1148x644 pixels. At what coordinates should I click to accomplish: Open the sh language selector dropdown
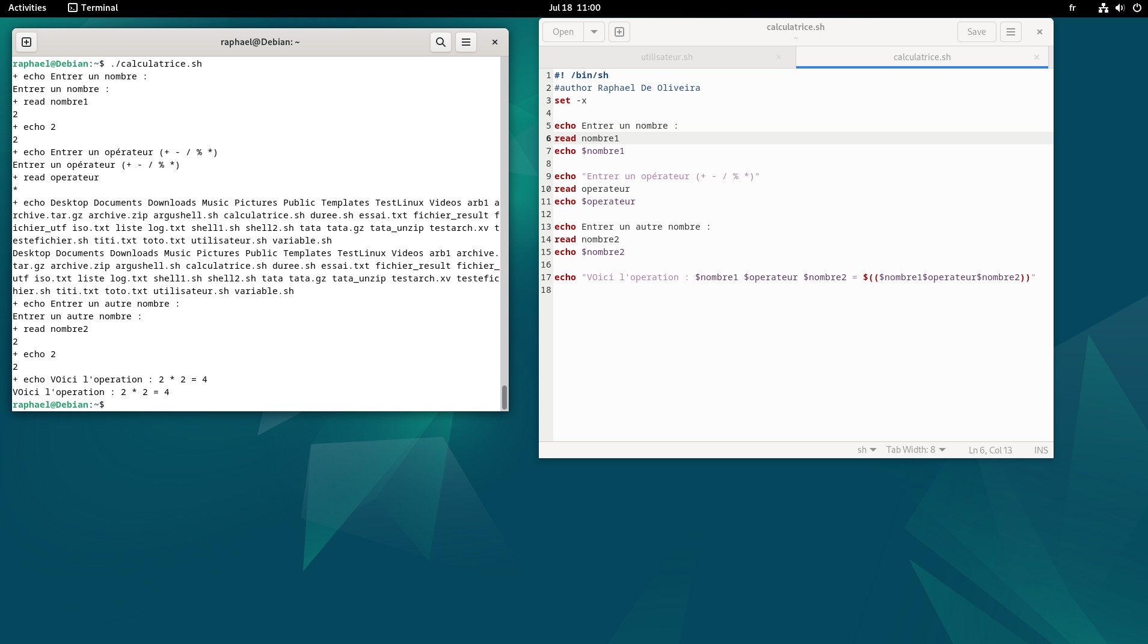pos(867,450)
